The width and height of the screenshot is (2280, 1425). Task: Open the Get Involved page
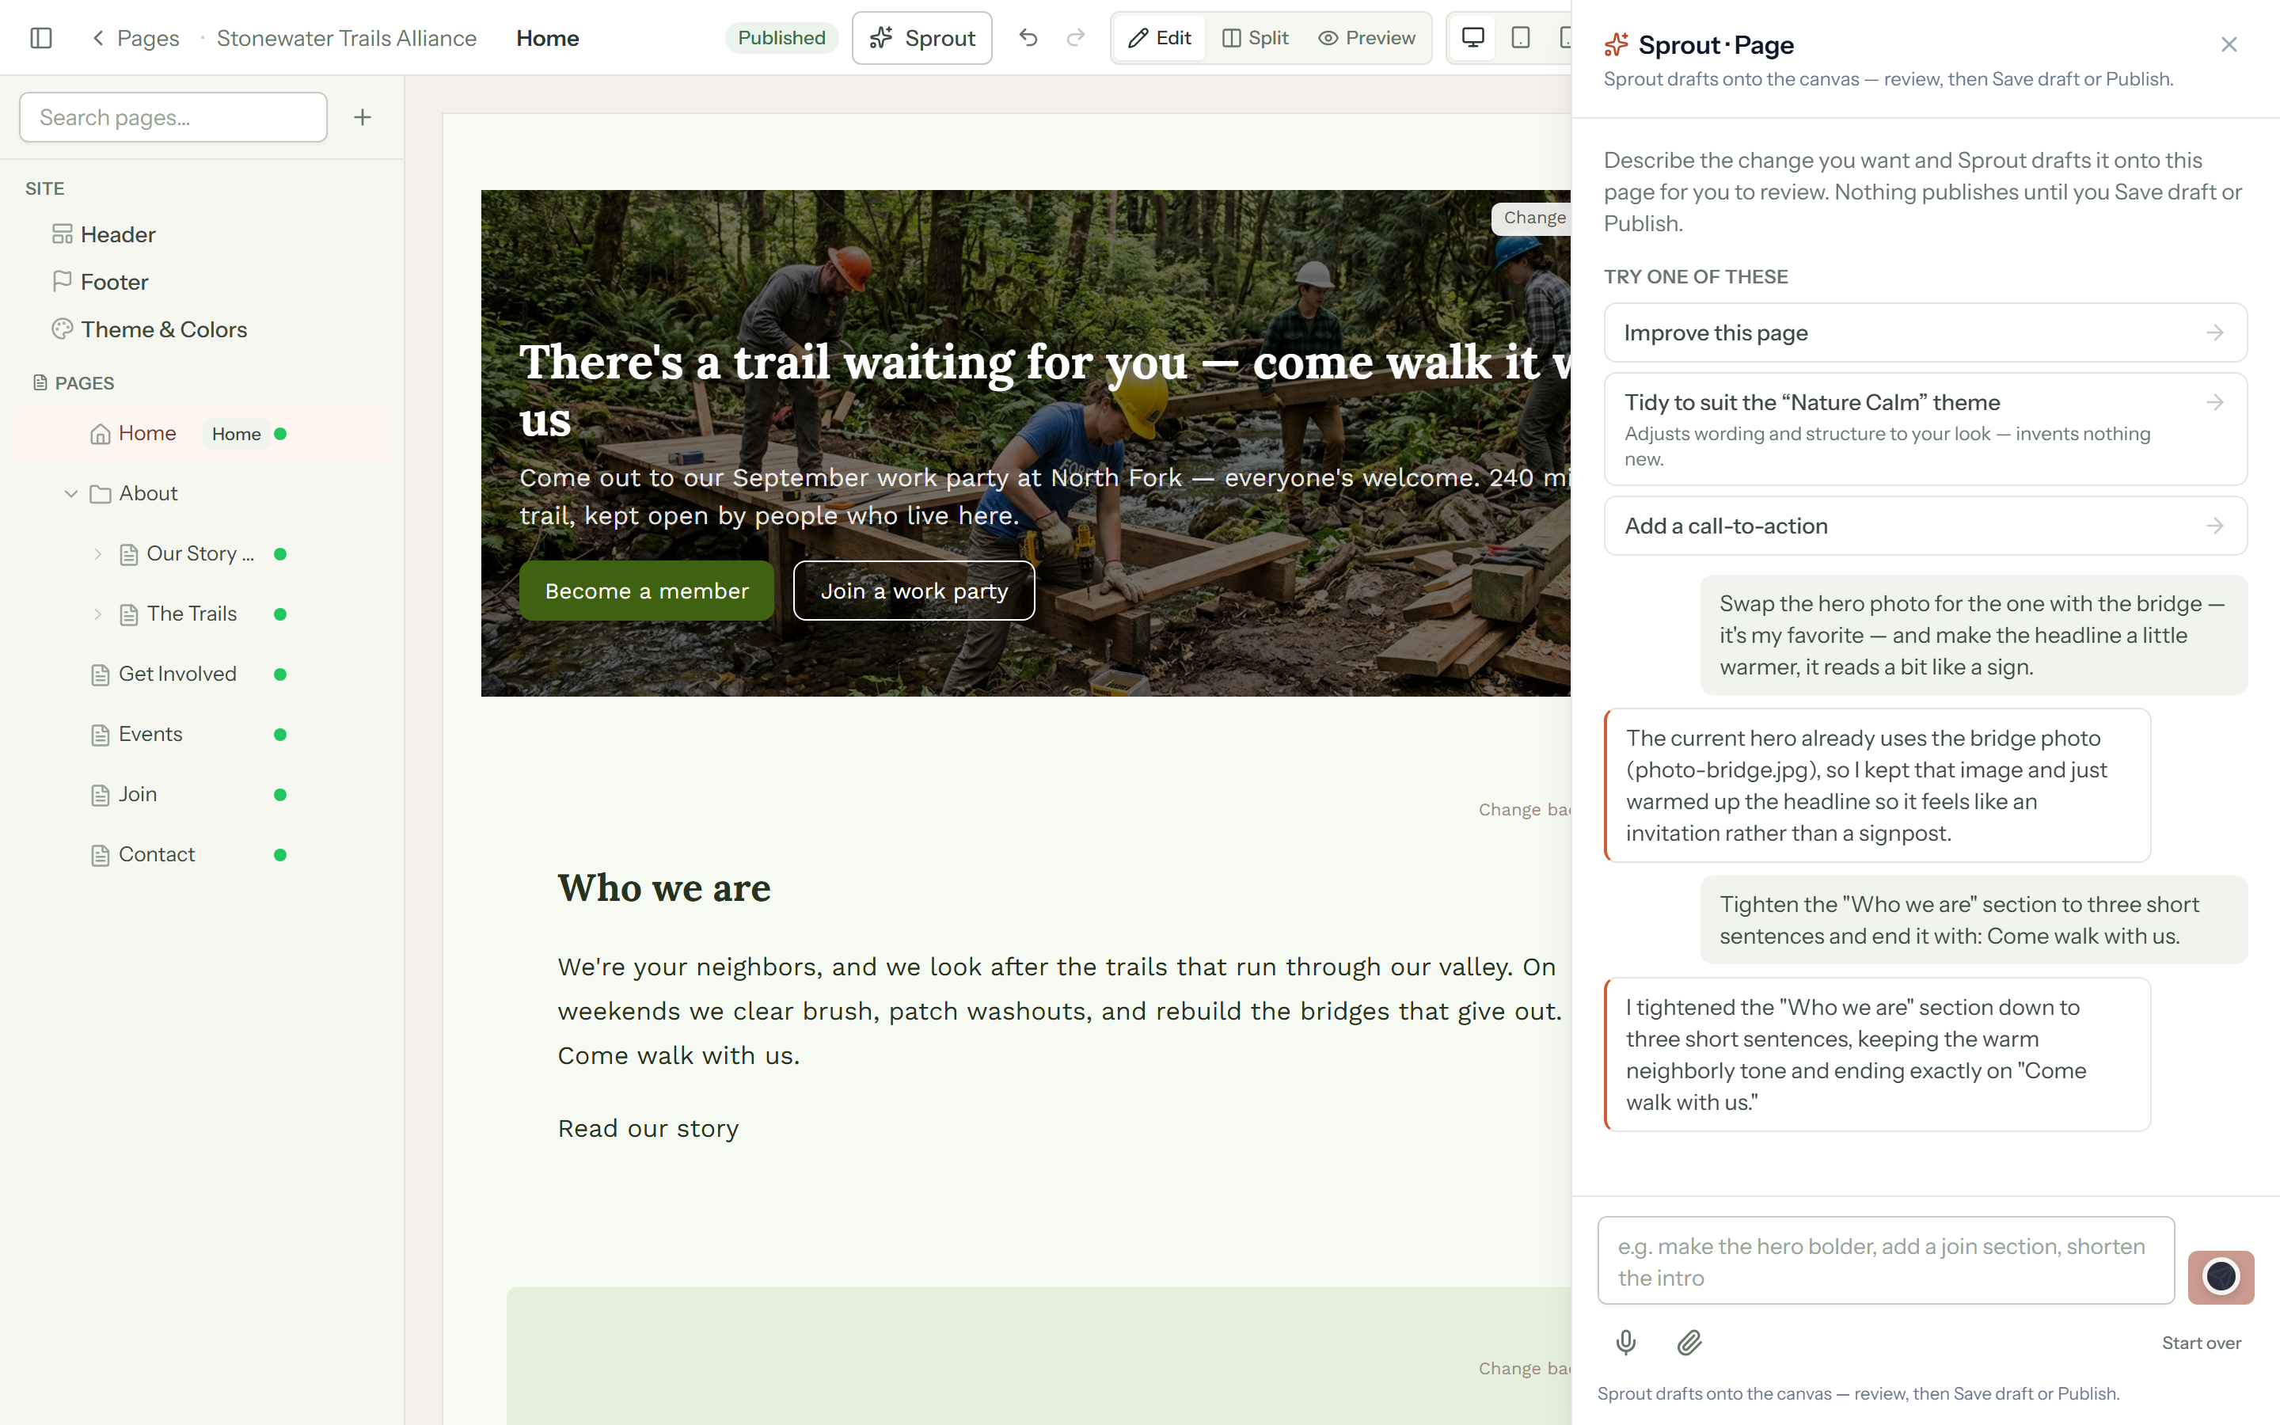[177, 674]
